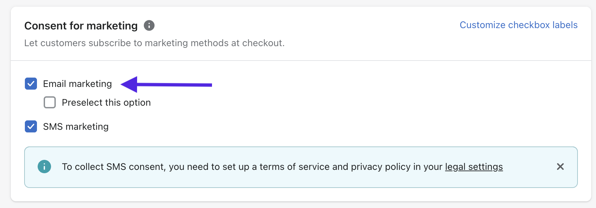Select the Consent for marketing heading

point(81,26)
